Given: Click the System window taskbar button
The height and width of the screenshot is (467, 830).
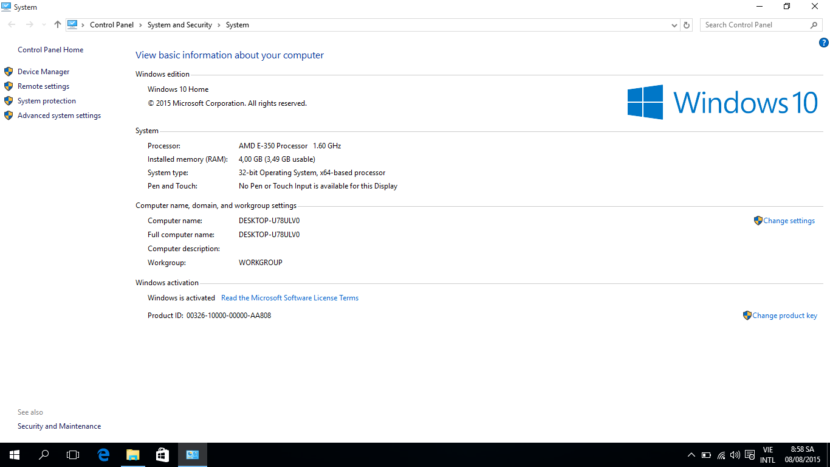Looking at the screenshot, I should (193, 455).
